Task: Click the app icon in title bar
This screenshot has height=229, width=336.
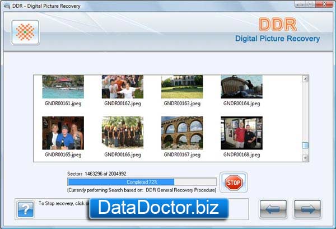Action: point(7,6)
